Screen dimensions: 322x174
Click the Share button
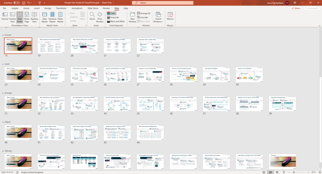[x=296, y=8]
